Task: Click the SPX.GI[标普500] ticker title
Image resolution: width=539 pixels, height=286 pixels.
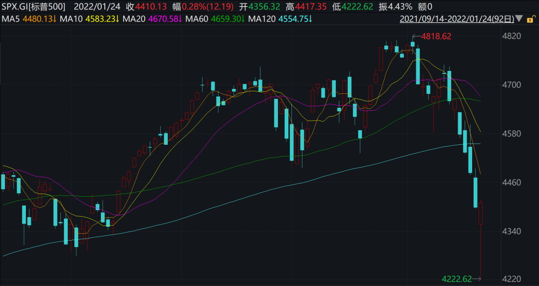Action: pyautogui.click(x=33, y=6)
